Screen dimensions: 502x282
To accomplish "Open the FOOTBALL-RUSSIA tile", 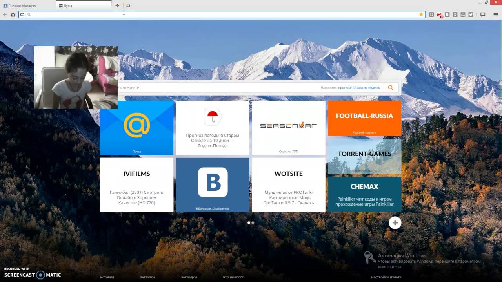I will point(364,118).
